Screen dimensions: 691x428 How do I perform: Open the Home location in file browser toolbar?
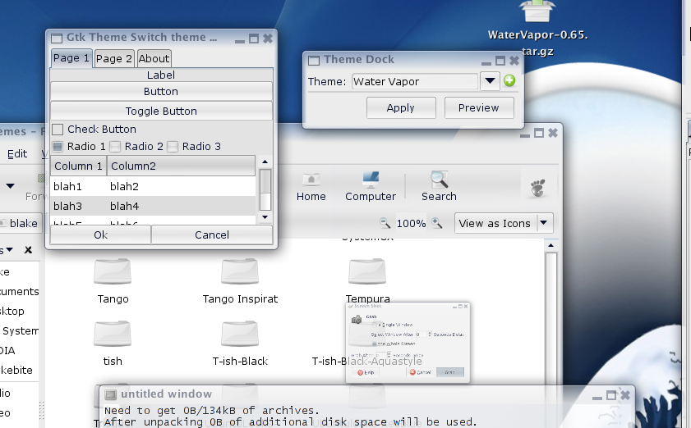coord(311,186)
